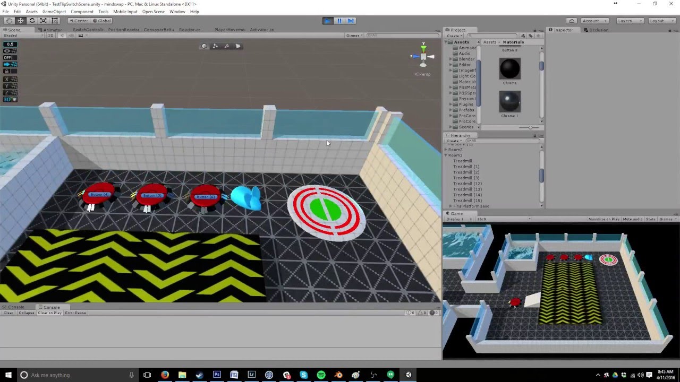Viewport: 680px width, 382px height.
Task: Open the Component menu
Action: [x=82, y=12]
